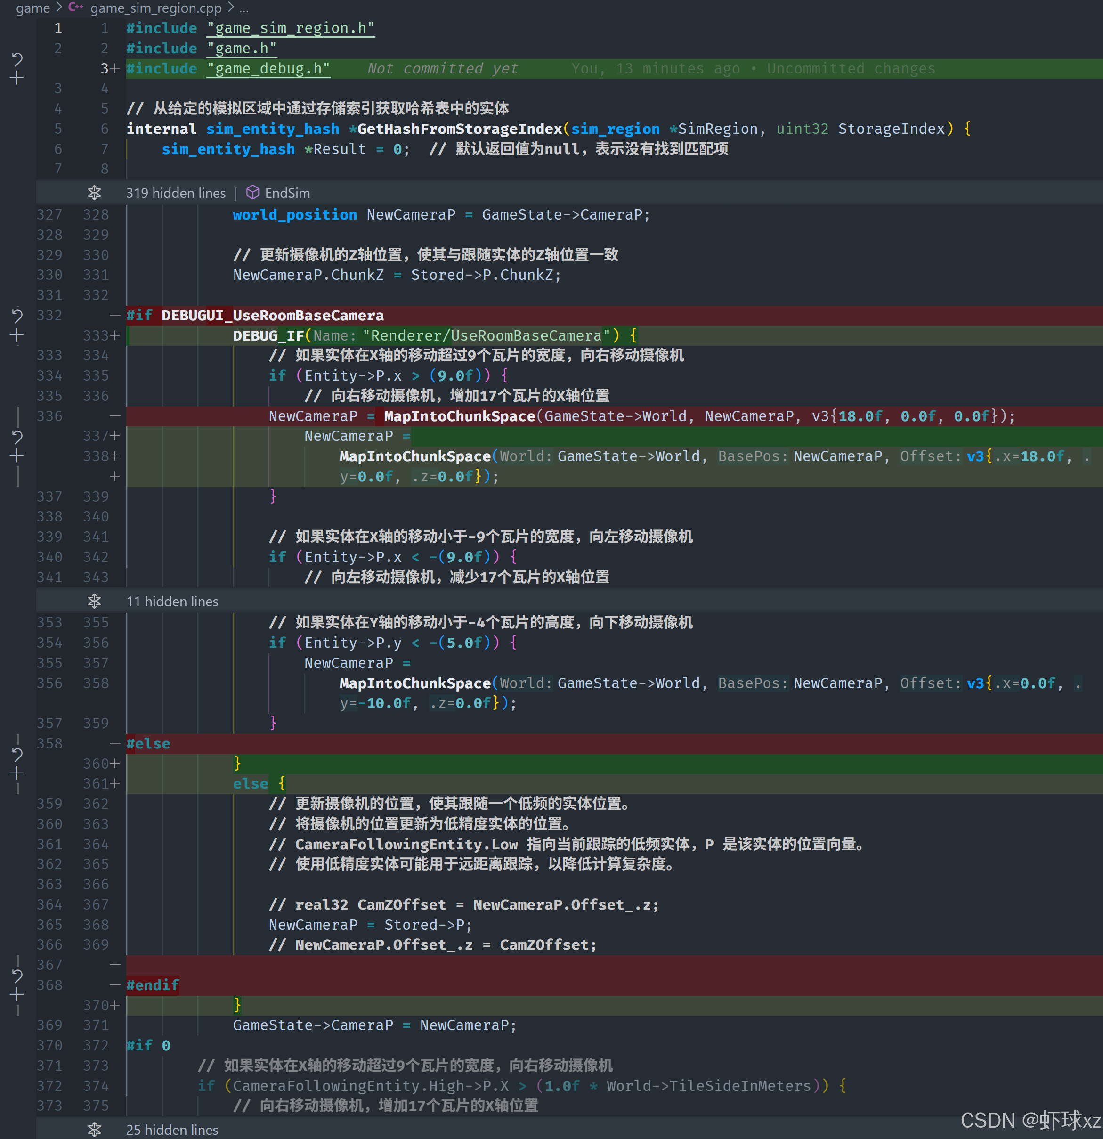Click the game folder breadcrumb

pyautogui.click(x=32, y=8)
